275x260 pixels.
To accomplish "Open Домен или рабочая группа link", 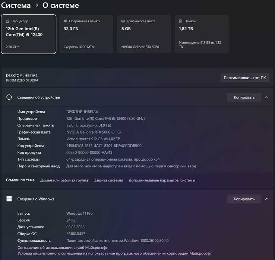I will pos(64,180).
